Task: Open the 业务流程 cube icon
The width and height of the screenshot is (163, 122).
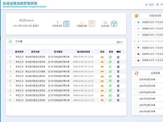Action: (114, 23)
